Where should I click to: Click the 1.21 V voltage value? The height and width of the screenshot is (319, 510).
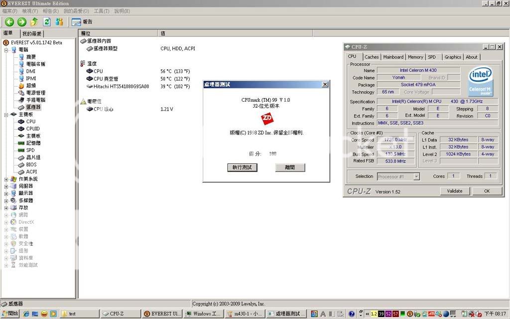(167, 109)
